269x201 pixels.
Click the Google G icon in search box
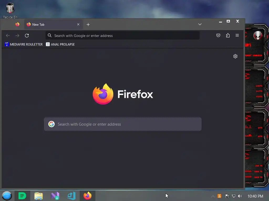pyautogui.click(x=51, y=124)
